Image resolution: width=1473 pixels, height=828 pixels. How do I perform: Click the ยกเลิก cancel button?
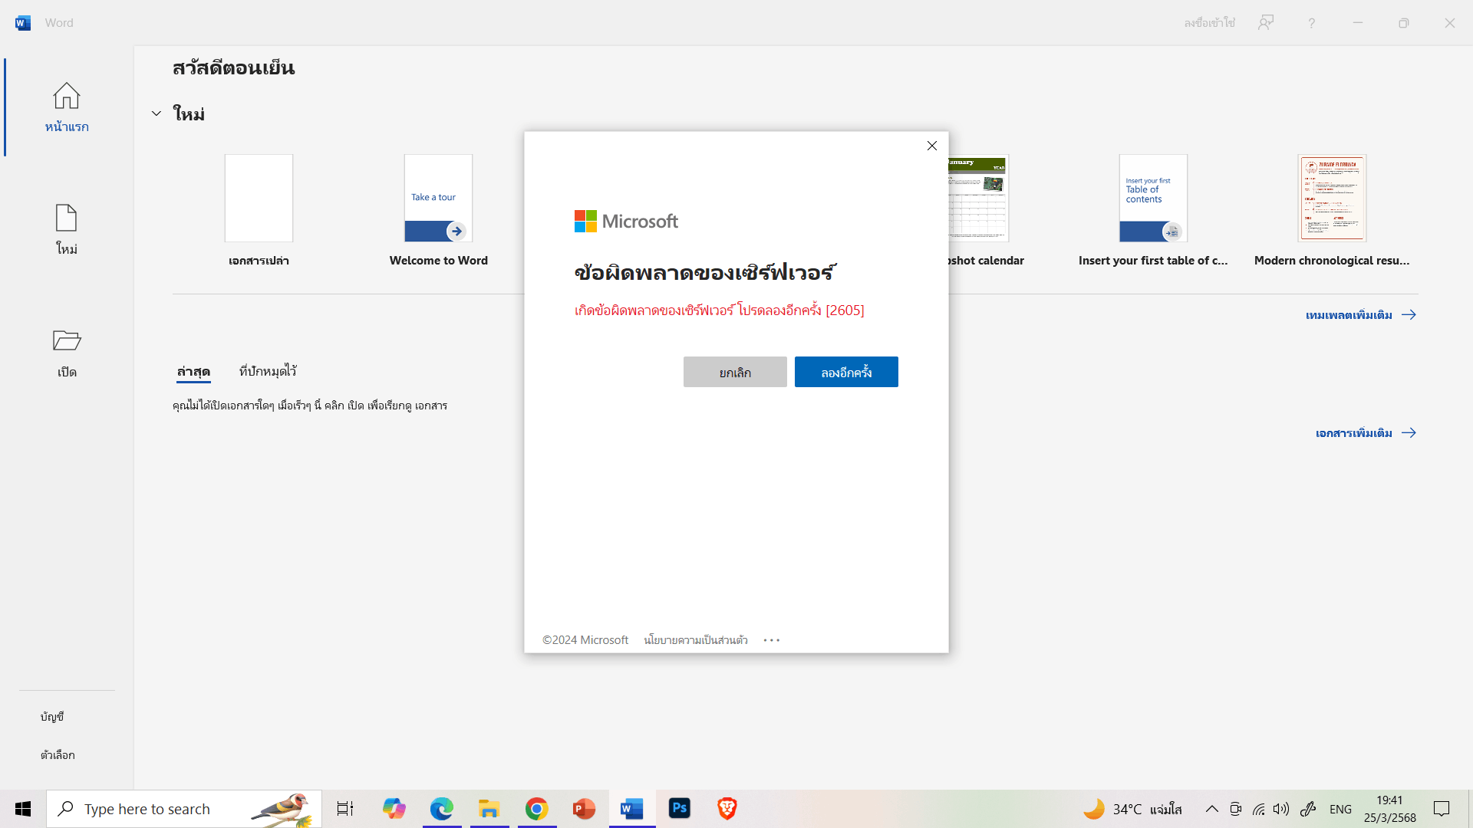point(734,372)
